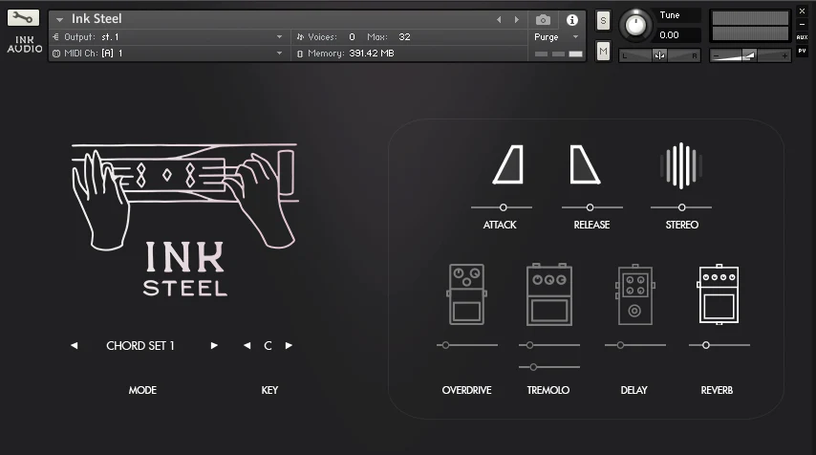Toggle the Reverb pedal

pos(719,294)
